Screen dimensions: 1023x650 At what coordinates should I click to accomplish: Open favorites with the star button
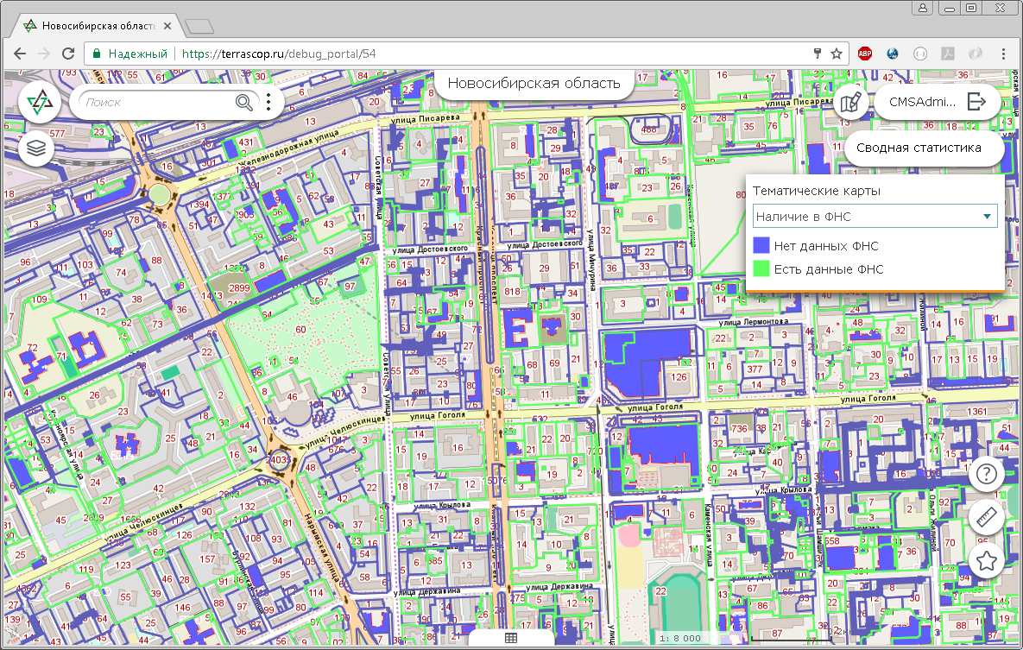tap(986, 561)
